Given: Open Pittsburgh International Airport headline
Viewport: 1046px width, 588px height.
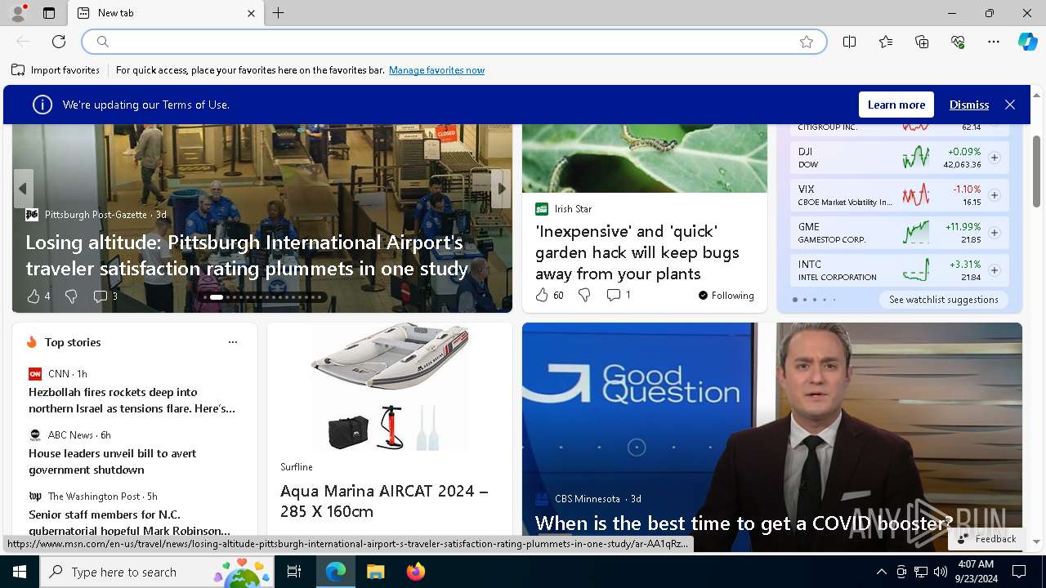Looking at the screenshot, I should [247, 256].
